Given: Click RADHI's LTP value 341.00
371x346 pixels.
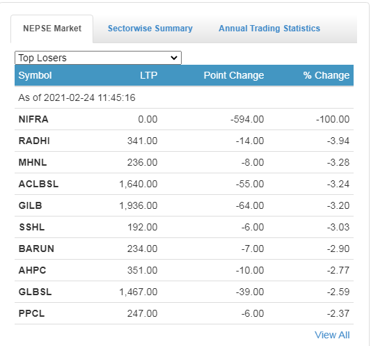Looking at the screenshot, I should point(143,141).
